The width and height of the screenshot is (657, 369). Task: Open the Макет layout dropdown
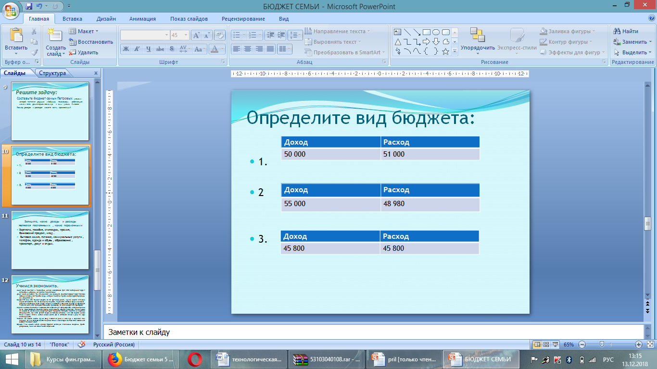click(85, 31)
